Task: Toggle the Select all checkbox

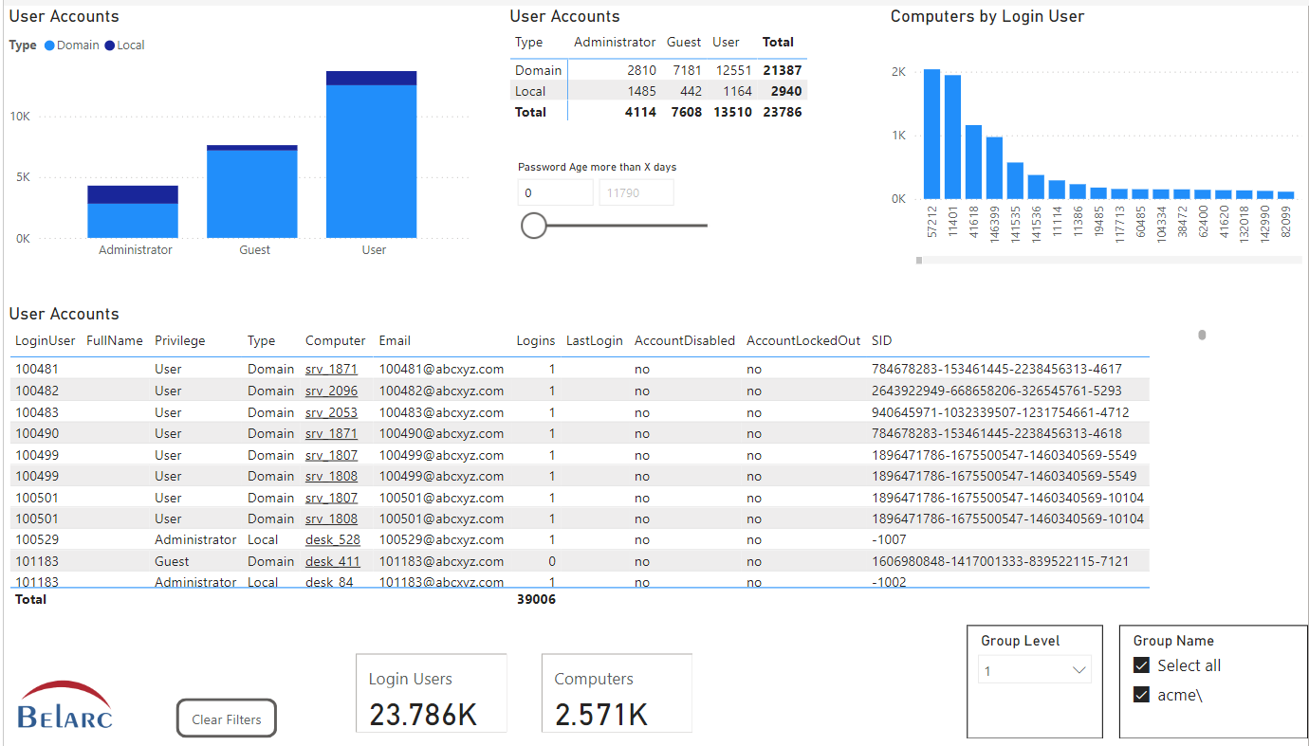Action: click(1142, 665)
